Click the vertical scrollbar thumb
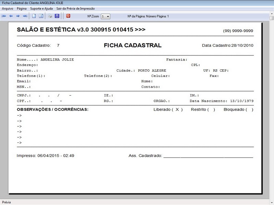274x205 pixels. pos(272,18)
